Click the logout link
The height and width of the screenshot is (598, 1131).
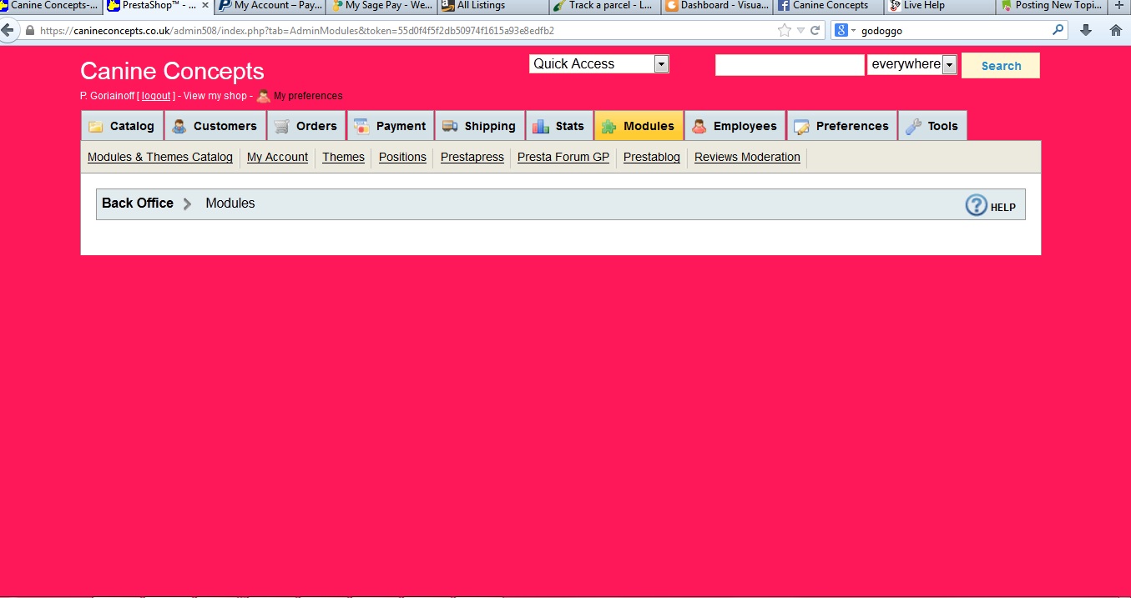pos(156,96)
